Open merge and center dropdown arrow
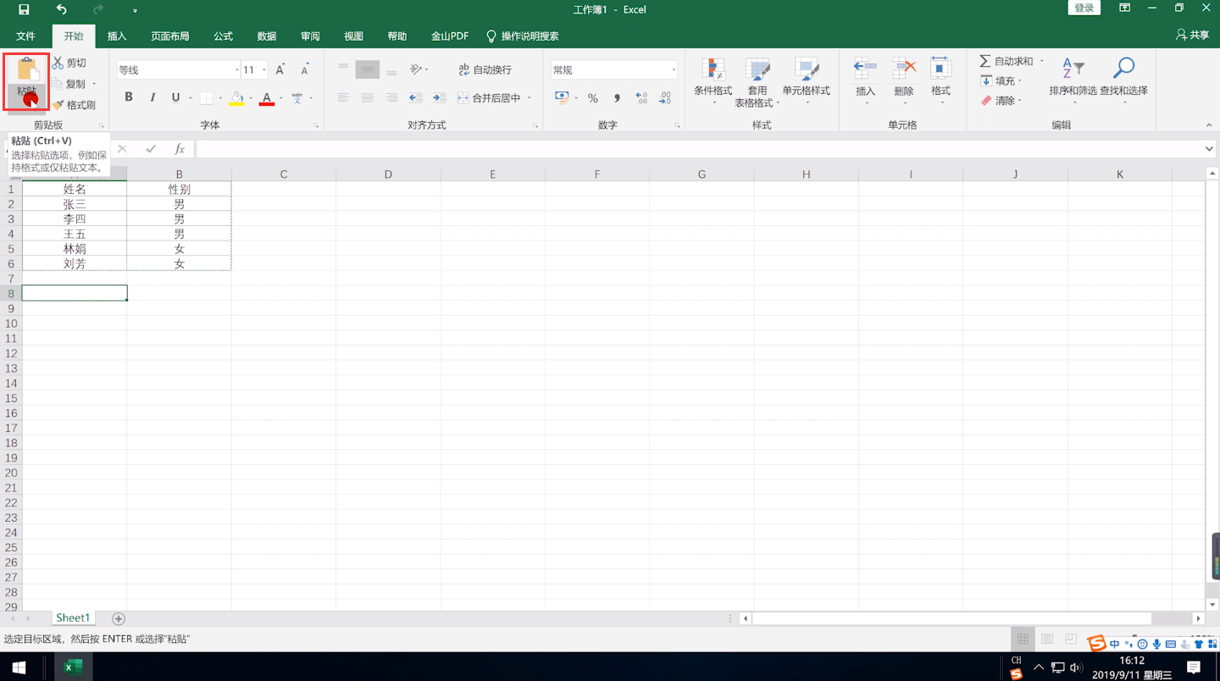The width and height of the screenshot is (1220, 681). 530,98
